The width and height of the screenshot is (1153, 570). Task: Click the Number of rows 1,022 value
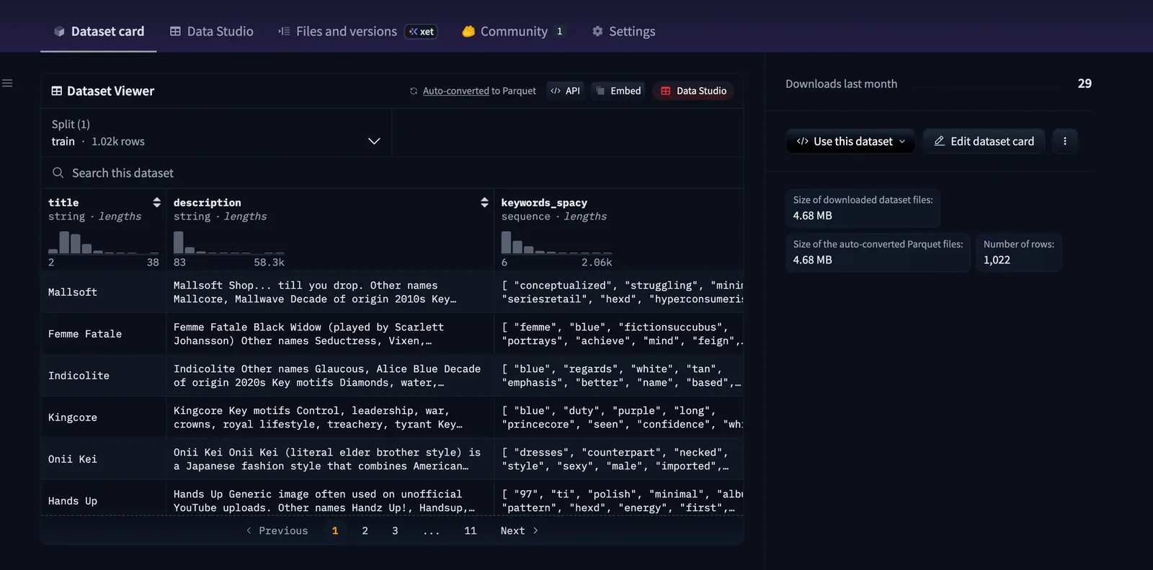pos(997,260)
